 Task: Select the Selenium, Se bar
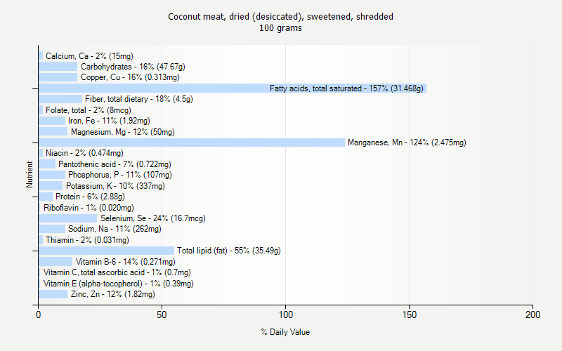[x=67, y=218]
